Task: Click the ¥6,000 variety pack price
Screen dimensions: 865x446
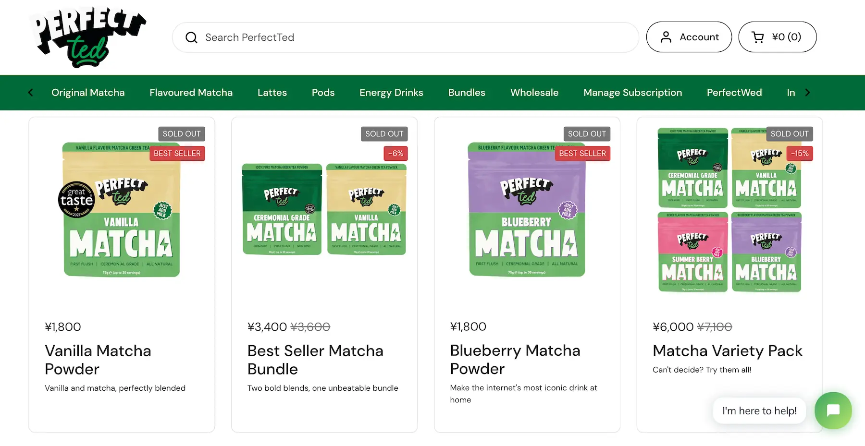Action: tap(673, 327)
